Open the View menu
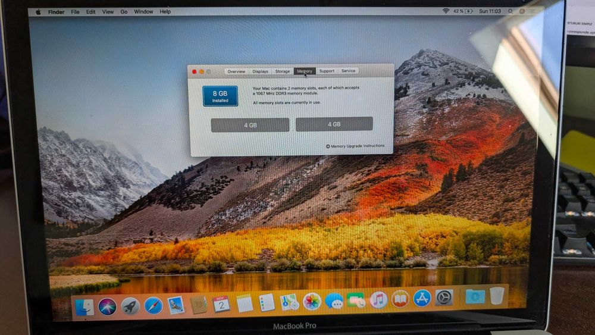 coord(108,12)
